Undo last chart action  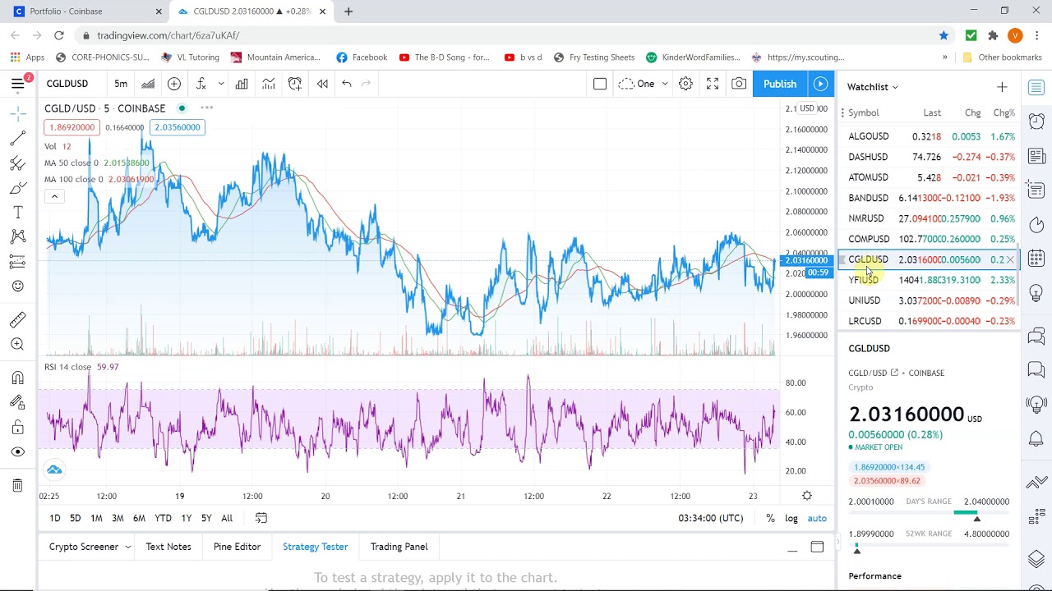coord(347,84)
